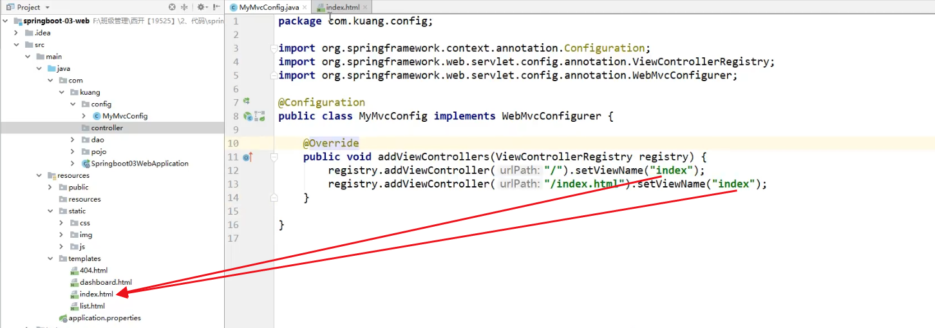
Task: Expand the public folder
Action: (50, 188)
